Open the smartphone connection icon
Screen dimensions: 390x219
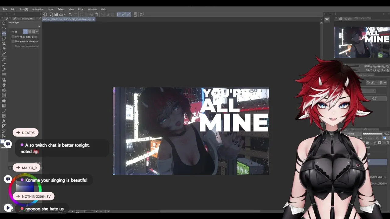(135, 14)
